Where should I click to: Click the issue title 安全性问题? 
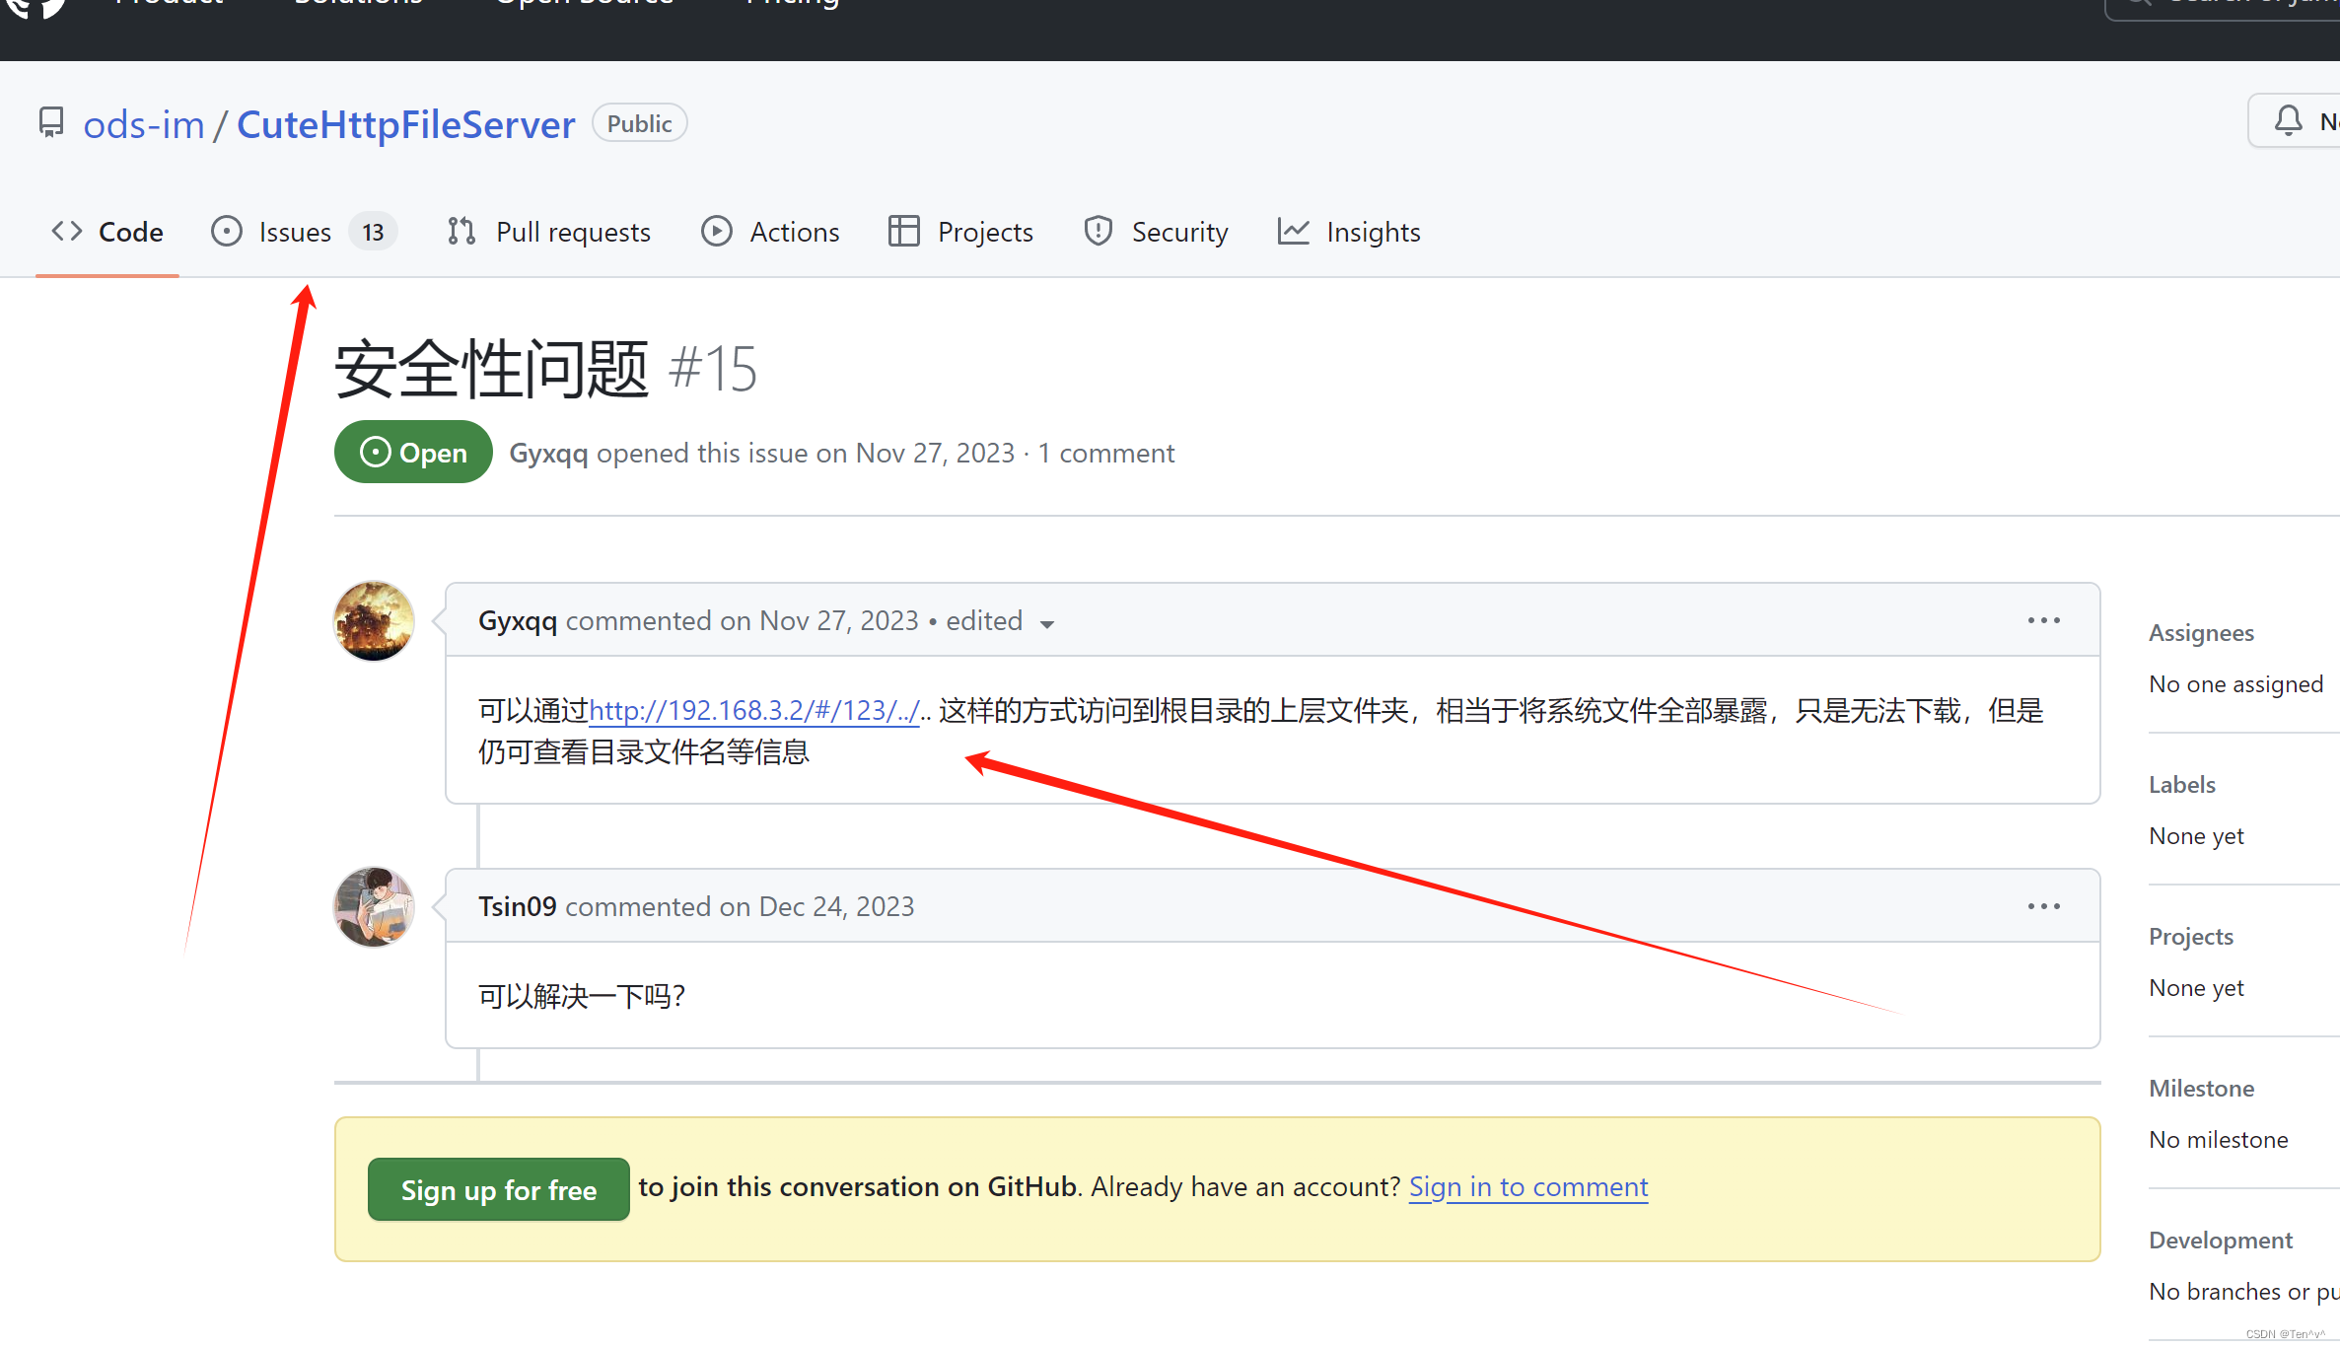491,370
